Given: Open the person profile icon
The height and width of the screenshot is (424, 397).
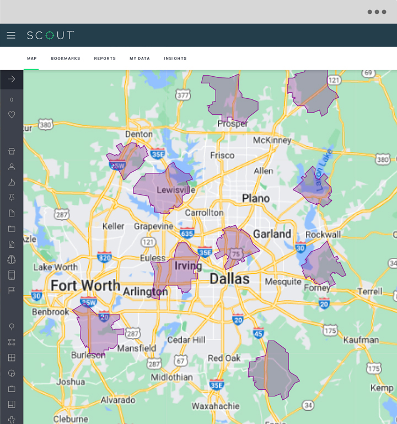Looking at the screenshot, I should coord(12,167).
